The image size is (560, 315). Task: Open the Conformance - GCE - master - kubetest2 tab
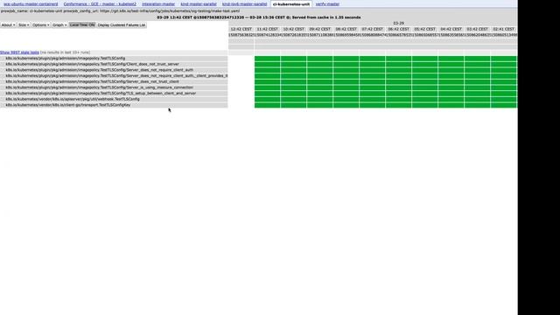pos(100,3)
